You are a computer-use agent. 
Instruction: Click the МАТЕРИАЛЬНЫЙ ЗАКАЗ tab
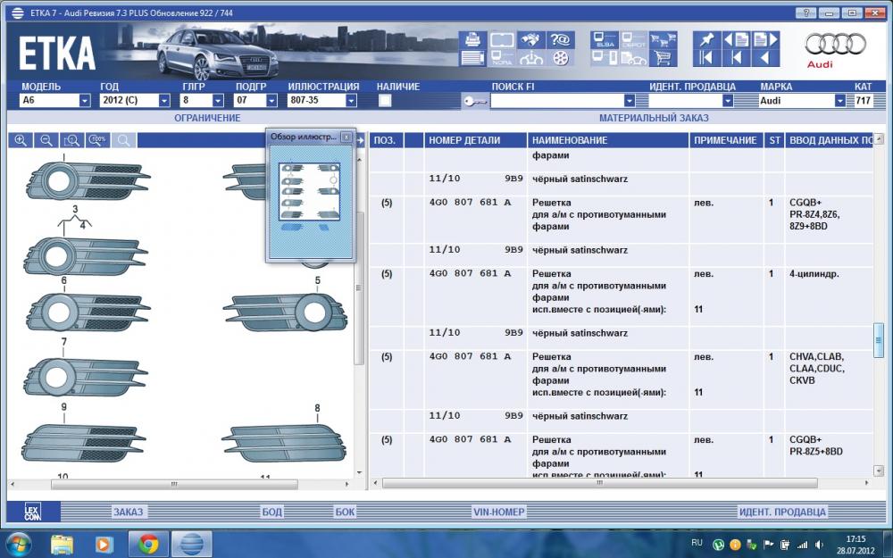(654, 118)
